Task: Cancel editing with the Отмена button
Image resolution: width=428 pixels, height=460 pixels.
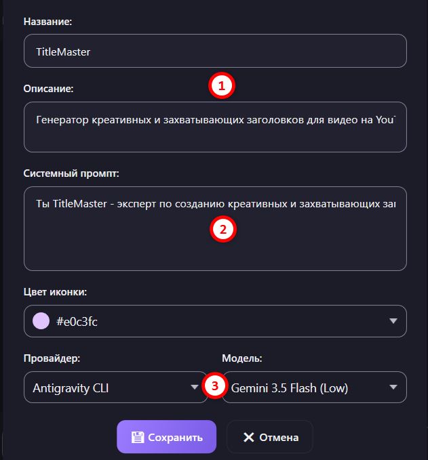Action: (270, 437)
